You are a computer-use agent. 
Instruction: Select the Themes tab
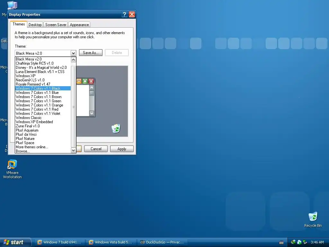pyautogui.click(x=19, y=24)
